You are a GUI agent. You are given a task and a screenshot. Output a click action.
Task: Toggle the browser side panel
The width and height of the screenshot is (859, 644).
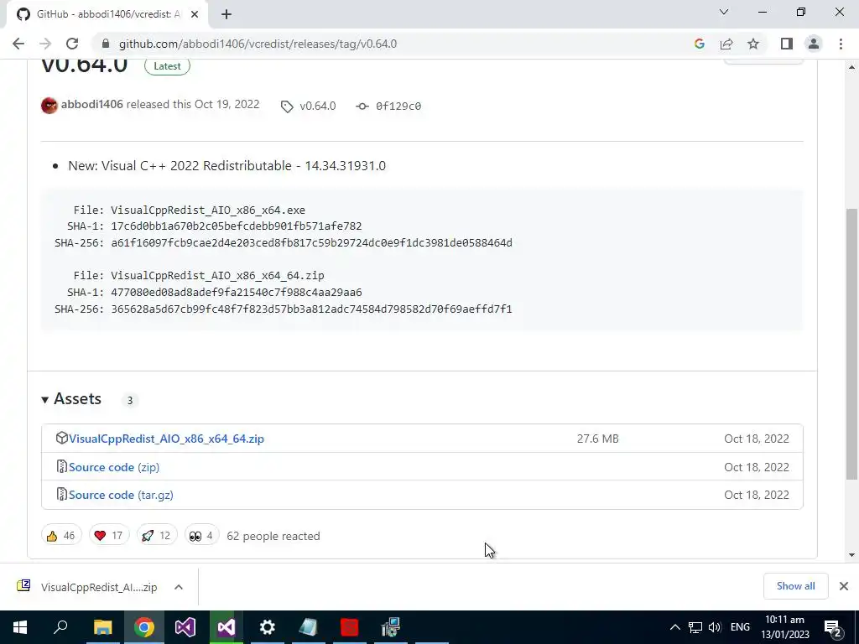(787, 44)
